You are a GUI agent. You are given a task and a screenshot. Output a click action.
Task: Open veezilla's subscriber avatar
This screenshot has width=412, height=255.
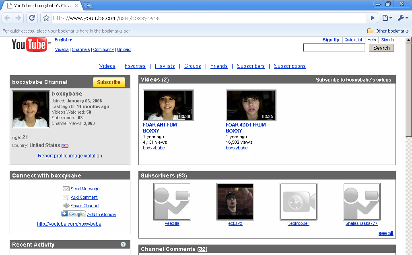point(172,202)
